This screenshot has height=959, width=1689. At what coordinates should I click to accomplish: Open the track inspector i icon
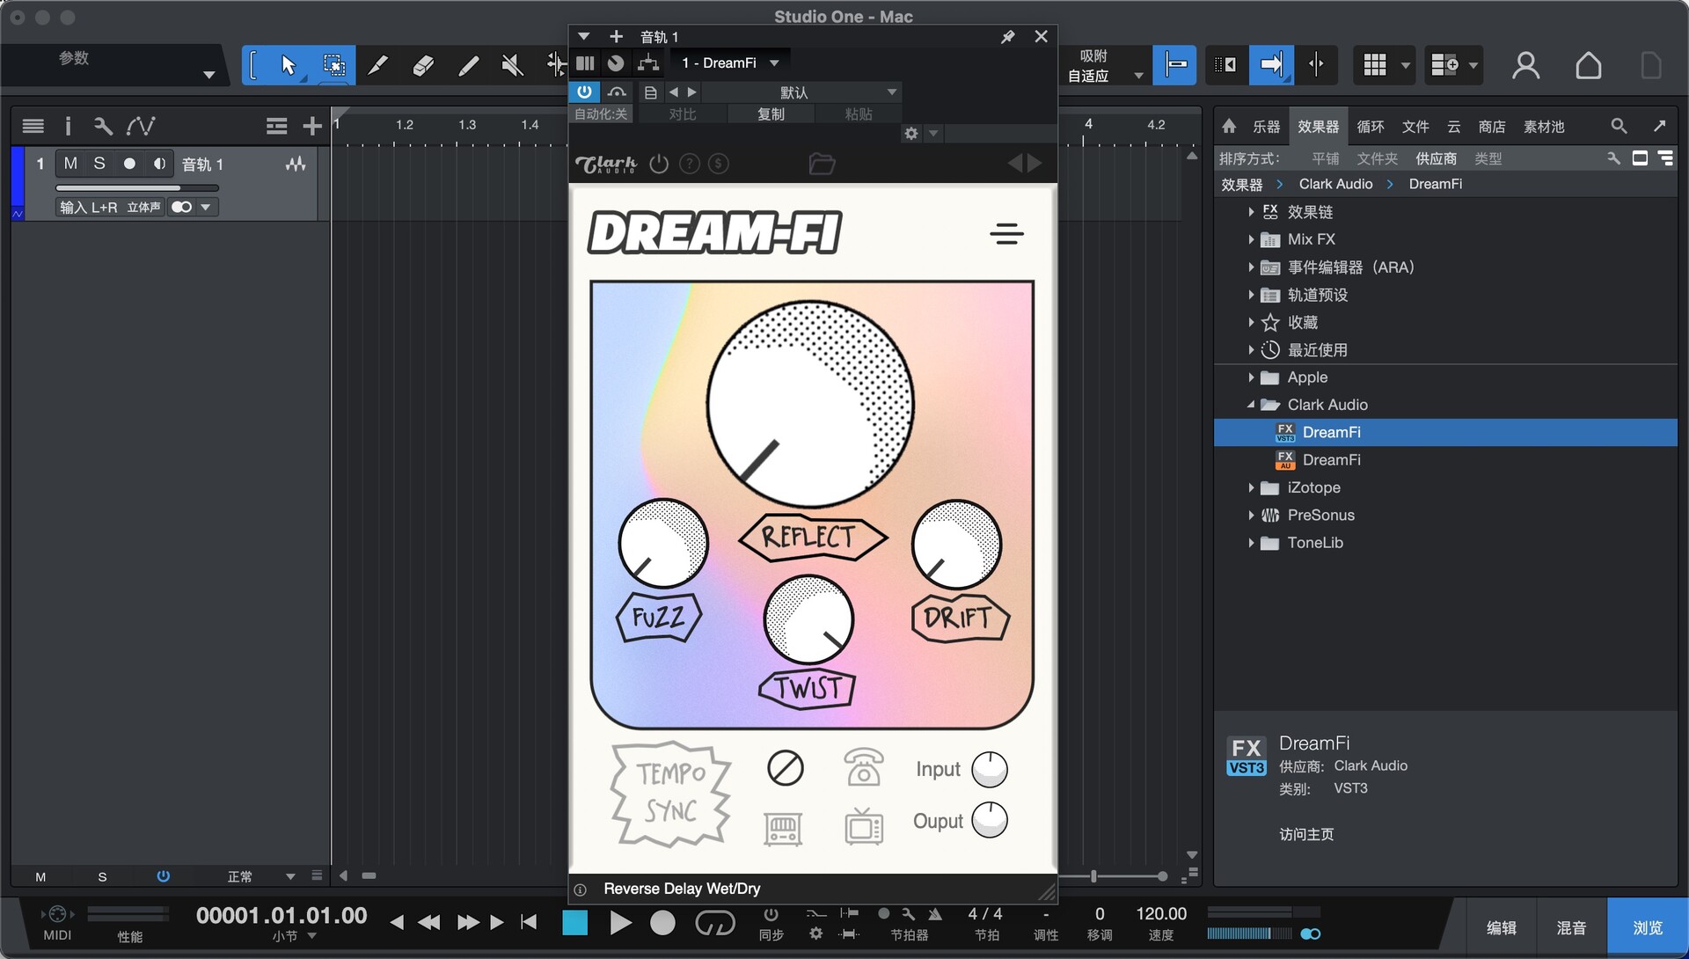point(68,127)
